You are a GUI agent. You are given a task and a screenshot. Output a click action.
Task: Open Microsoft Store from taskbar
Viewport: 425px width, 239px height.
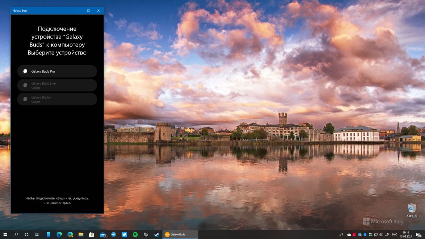pos(92,234)
